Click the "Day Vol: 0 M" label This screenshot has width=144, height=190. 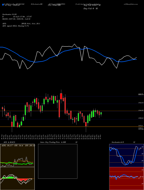[x=90, y=9]
